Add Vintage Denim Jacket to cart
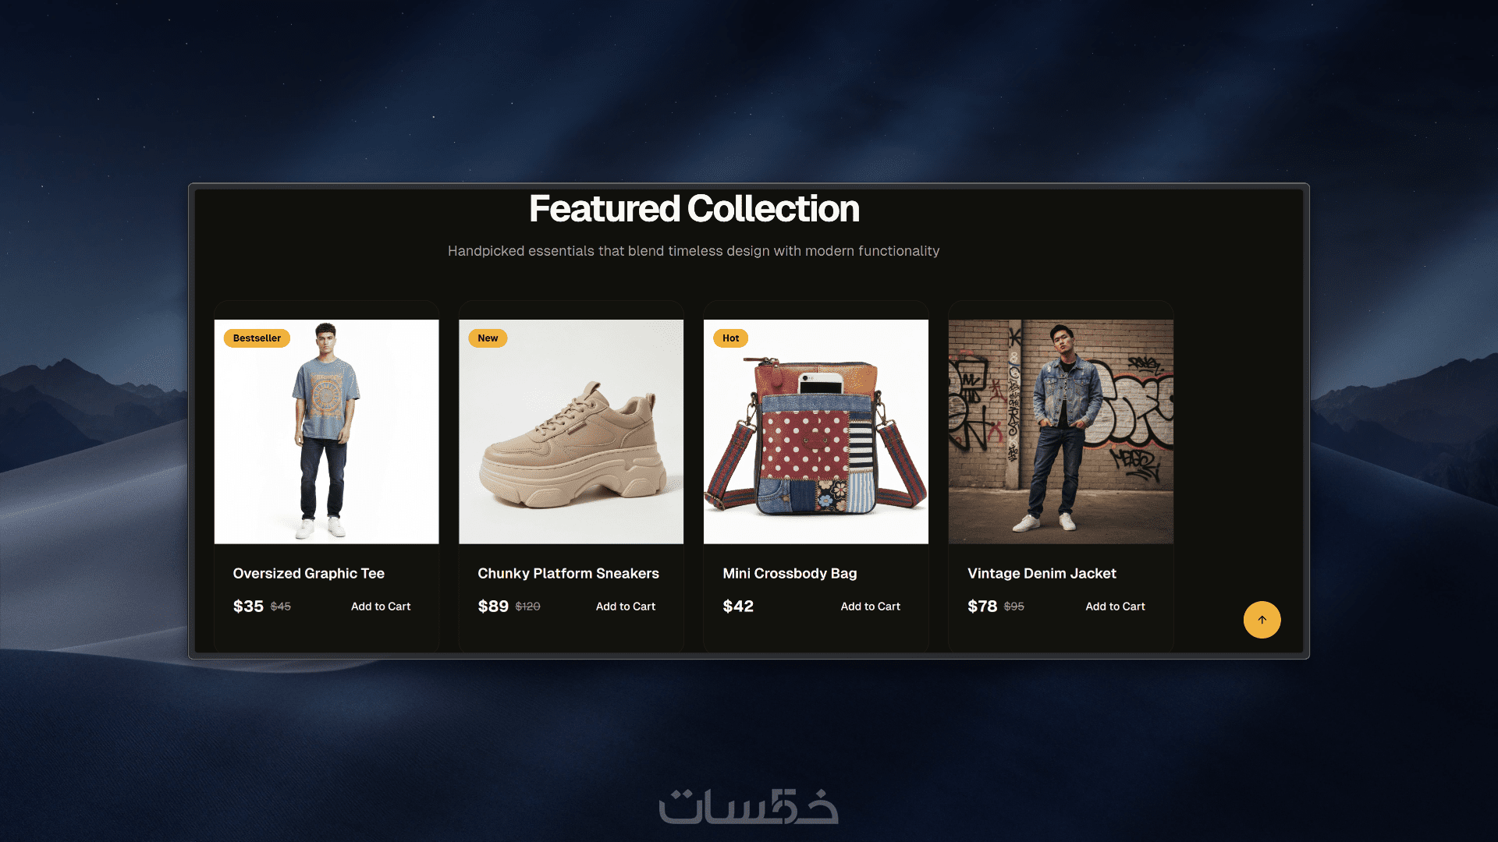The height and width of the screenshot is (842, 1498). coord(1115,607)
